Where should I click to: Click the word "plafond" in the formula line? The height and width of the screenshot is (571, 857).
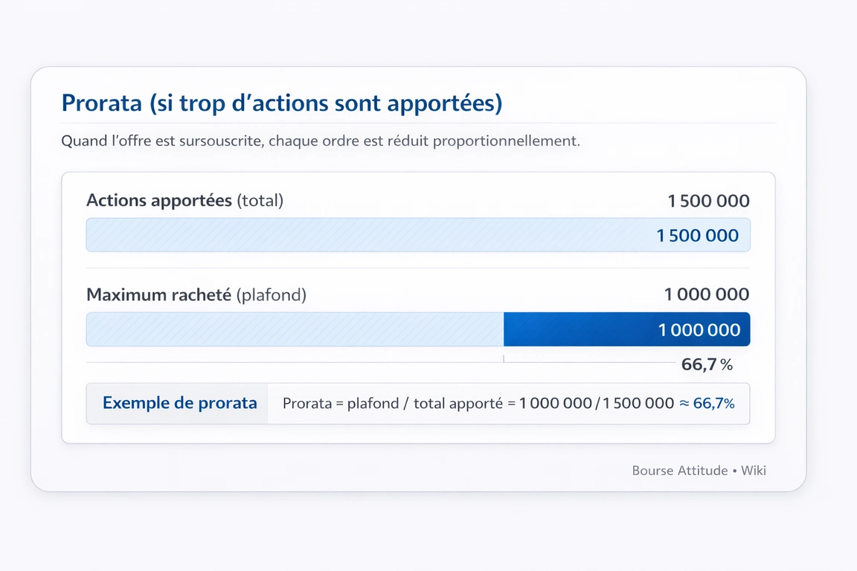[x=373, y=404]
